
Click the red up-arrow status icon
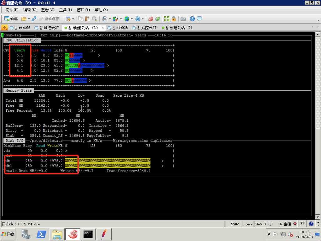click(x=295, y=224)
